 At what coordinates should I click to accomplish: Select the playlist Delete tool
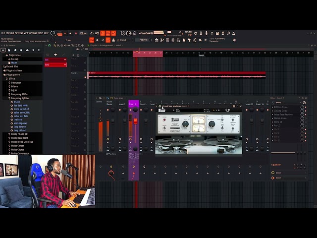tap(62, 46)
